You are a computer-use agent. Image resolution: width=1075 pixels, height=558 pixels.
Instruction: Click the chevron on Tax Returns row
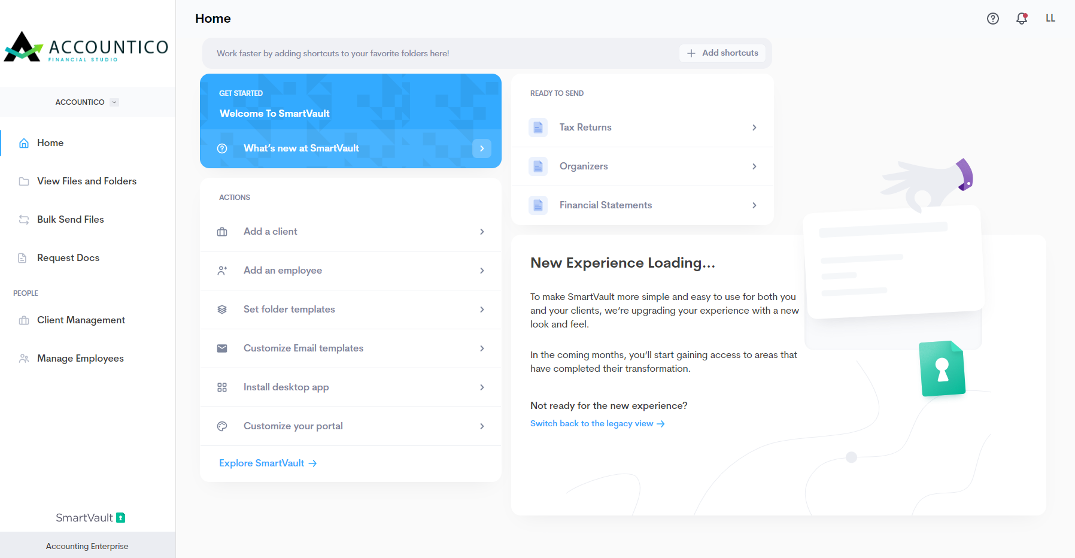click(754, 128)
